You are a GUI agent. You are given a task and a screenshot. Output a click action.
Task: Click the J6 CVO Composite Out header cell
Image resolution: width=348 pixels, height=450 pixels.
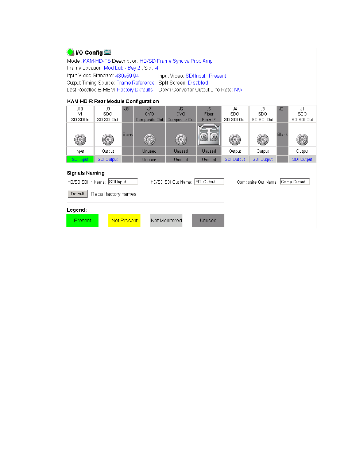[x=181, y=114]
